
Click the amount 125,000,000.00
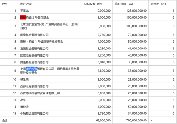click(x=136, y=11)
